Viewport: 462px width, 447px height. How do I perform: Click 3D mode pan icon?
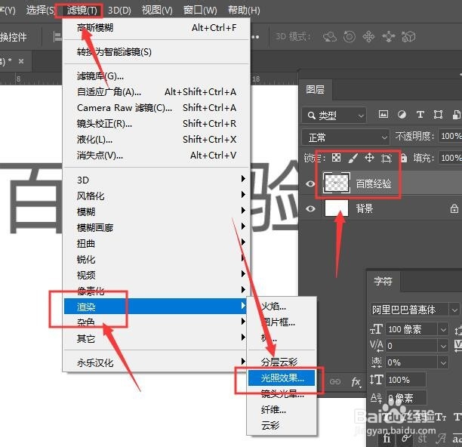tap(368, 37)
